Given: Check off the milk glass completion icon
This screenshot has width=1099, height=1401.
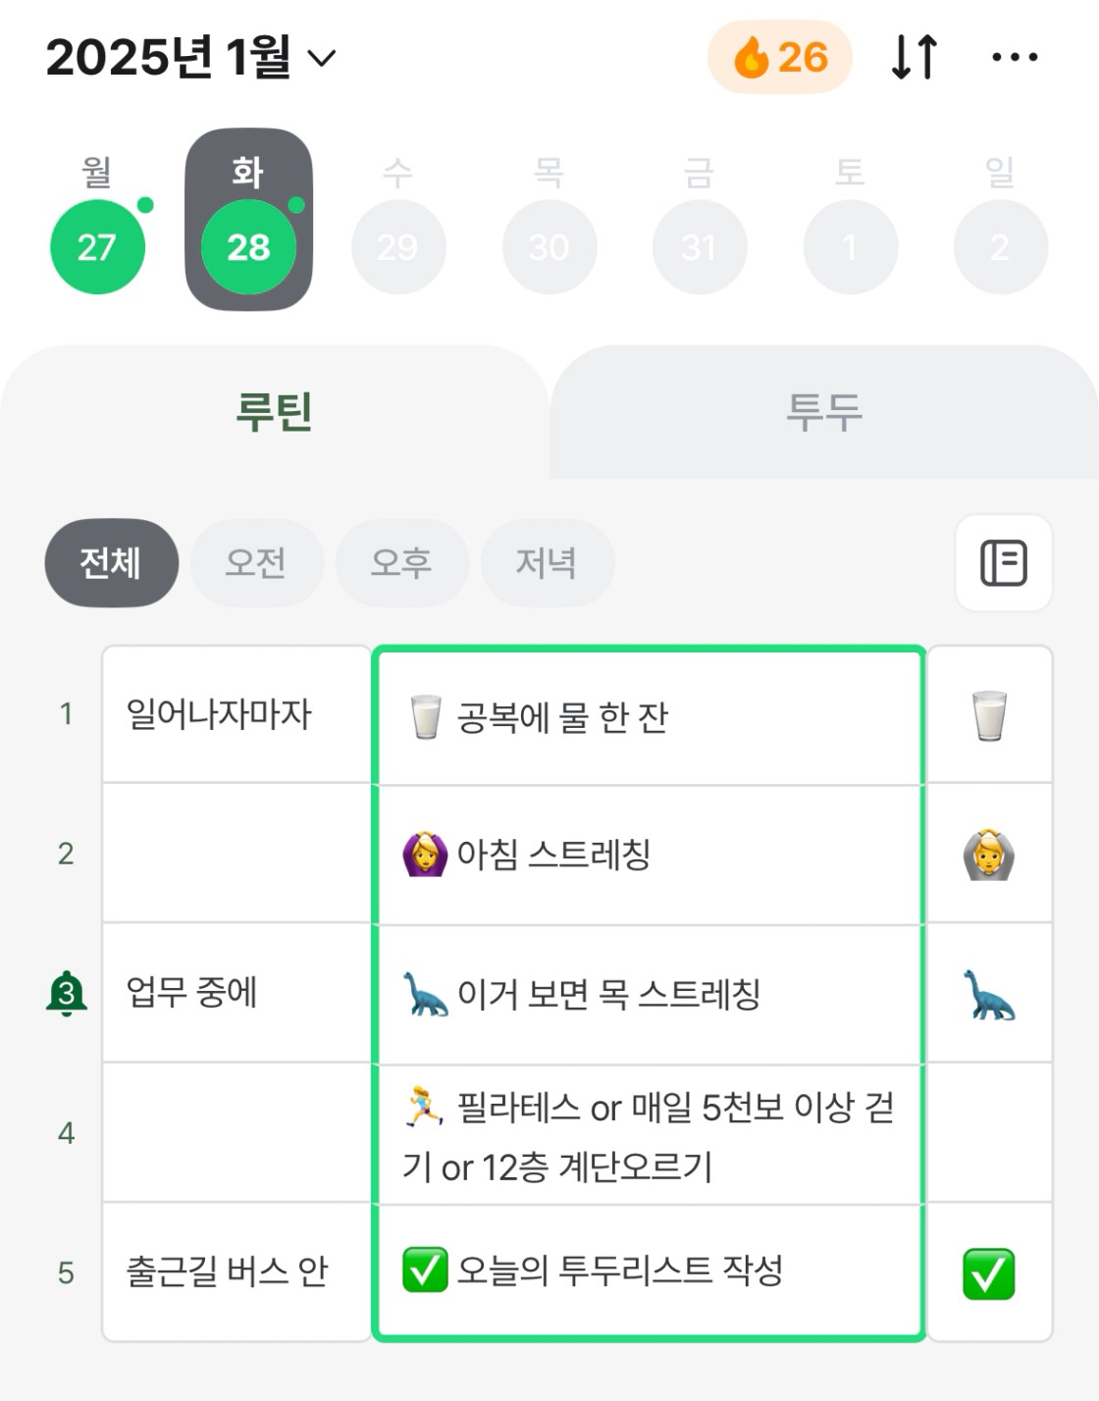Looking at the screenshot, I should pos(989,715).
